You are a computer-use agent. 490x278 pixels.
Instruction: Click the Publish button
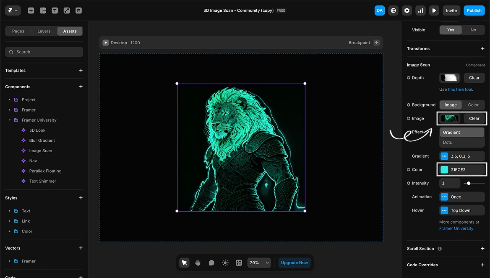pyautogui.click(x=474, y=10)
